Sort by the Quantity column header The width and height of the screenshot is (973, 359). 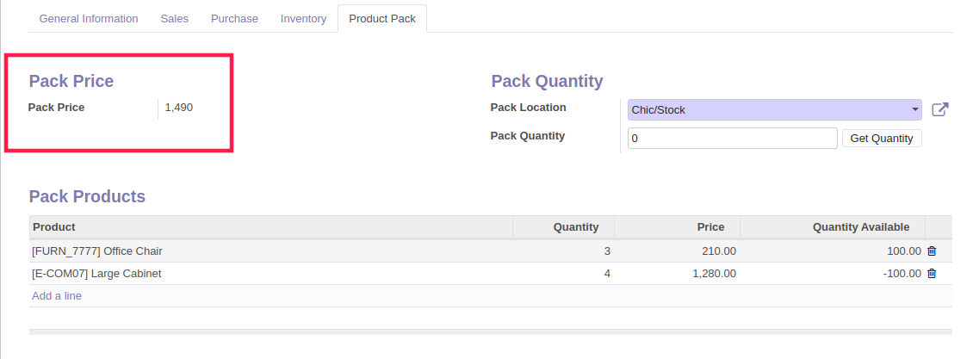[563, 227]
